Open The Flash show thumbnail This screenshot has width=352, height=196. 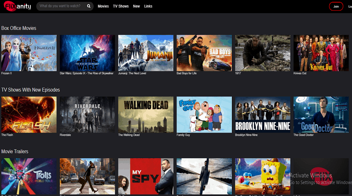coord(29,114)
